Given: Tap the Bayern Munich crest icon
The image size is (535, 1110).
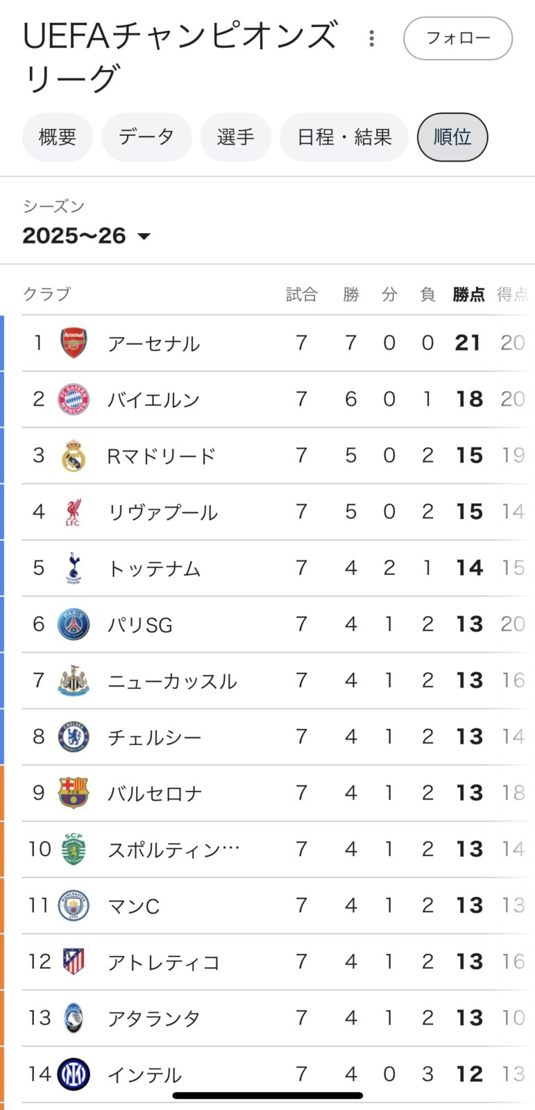Looking at the screenshot, I should 74,399.
